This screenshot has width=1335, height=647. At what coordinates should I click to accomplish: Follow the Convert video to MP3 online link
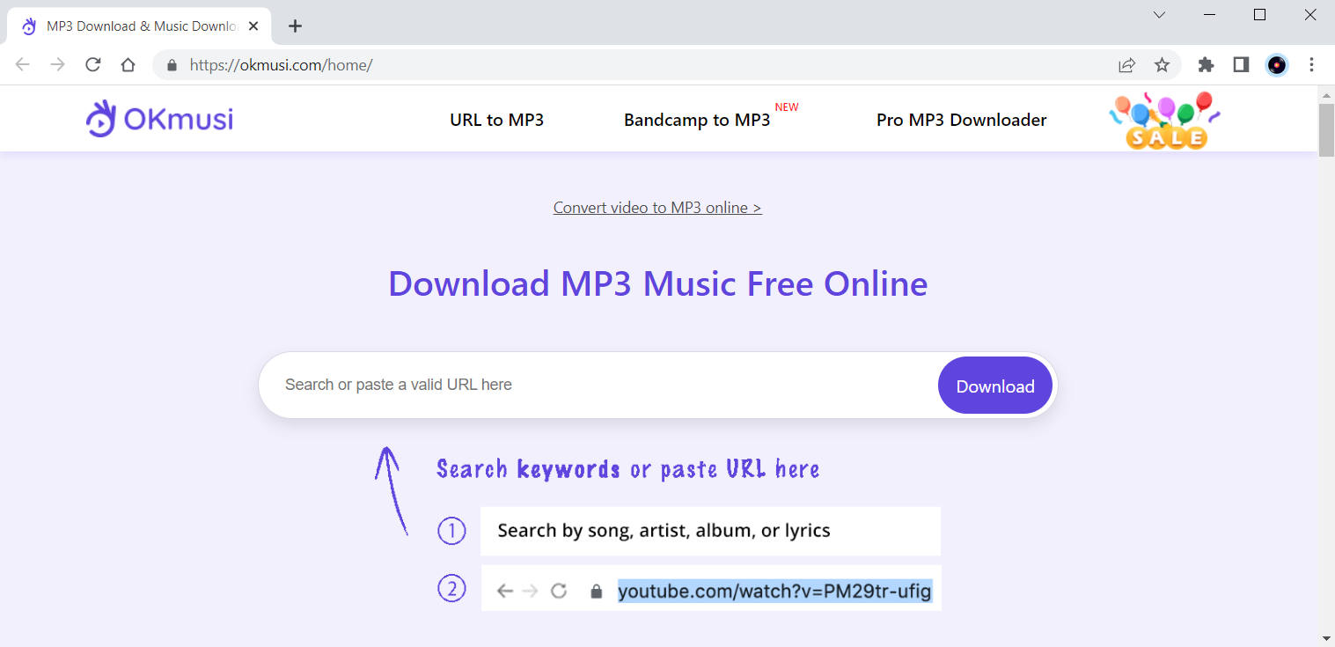(657, 208)
